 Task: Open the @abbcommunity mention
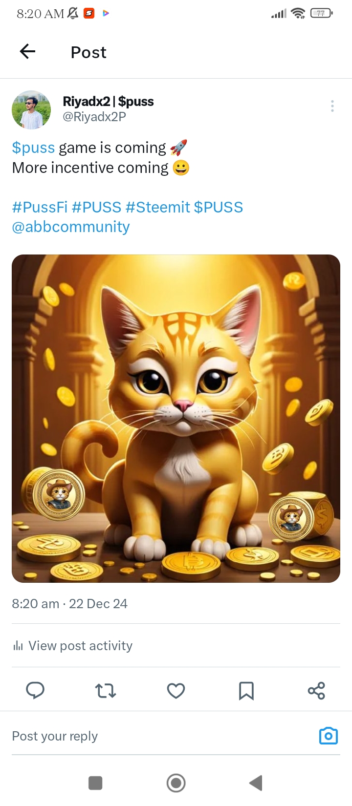71,227
